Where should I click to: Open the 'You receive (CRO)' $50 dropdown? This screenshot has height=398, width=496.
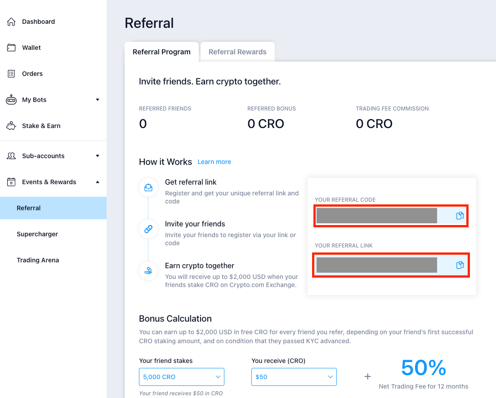click(x=294, y=377)
